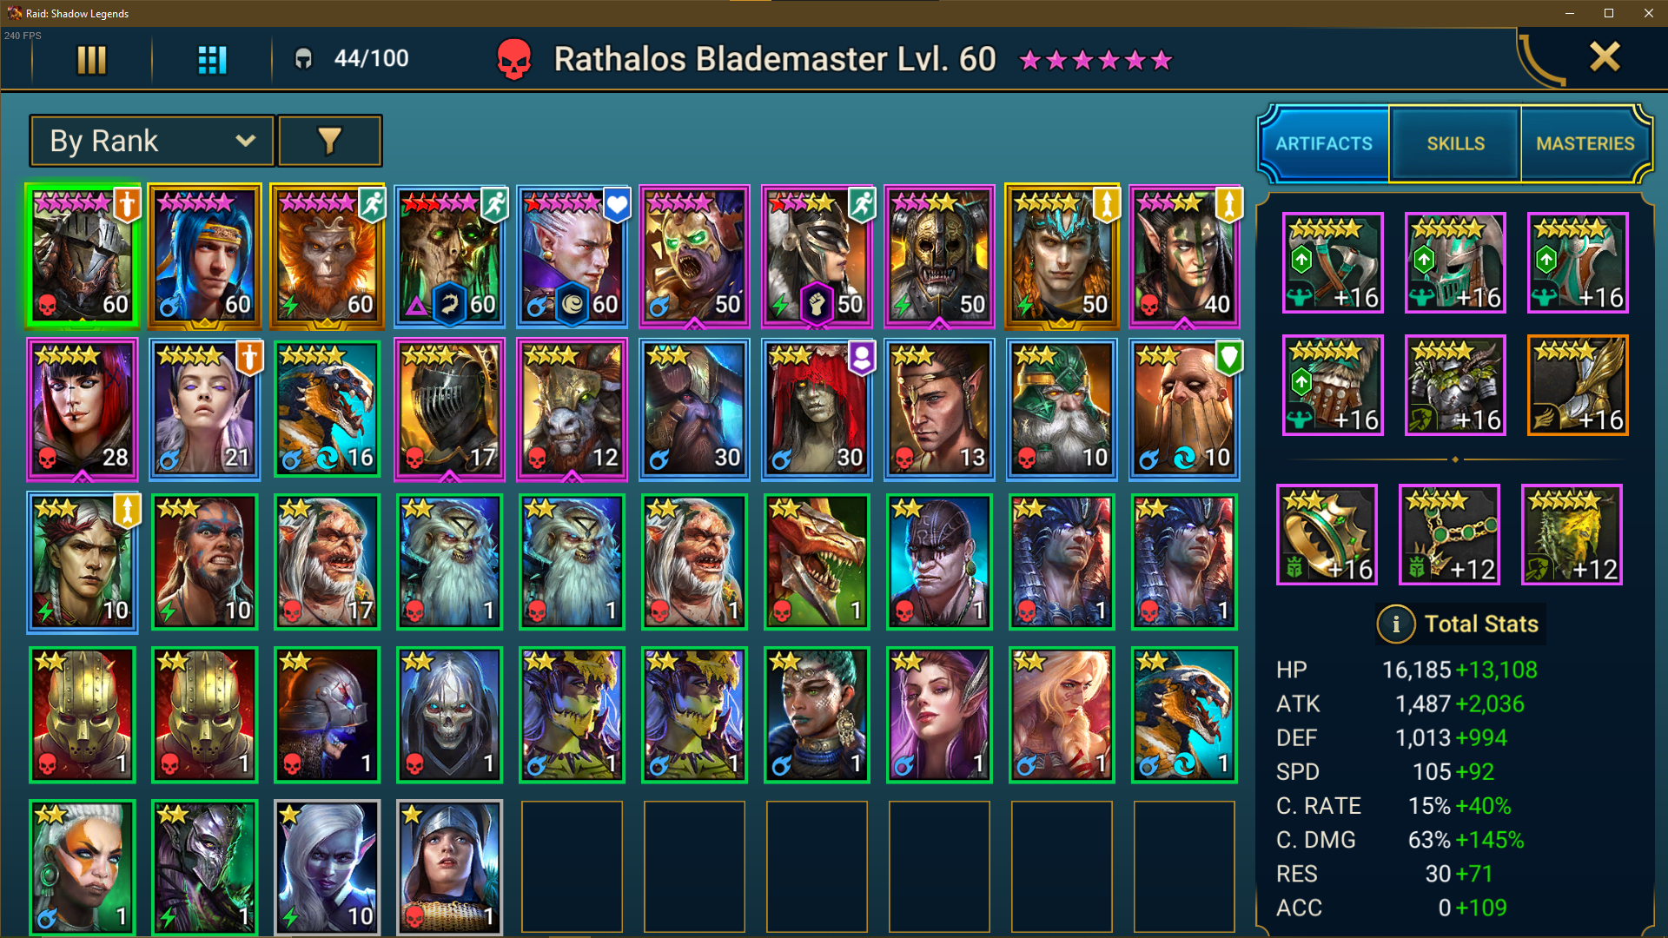Select the level 40 elf champion portrait
Screen dimensions: 1668x938
[1184, 256]
